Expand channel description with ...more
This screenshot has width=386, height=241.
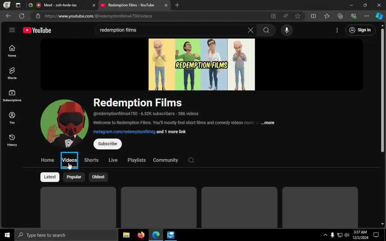[x=267, y=123]
